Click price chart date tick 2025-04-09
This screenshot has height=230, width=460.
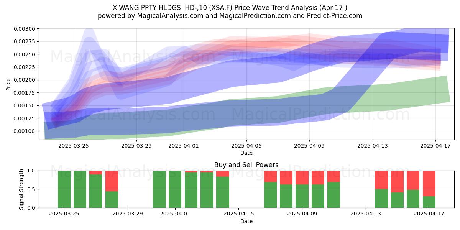pos(310,146)
